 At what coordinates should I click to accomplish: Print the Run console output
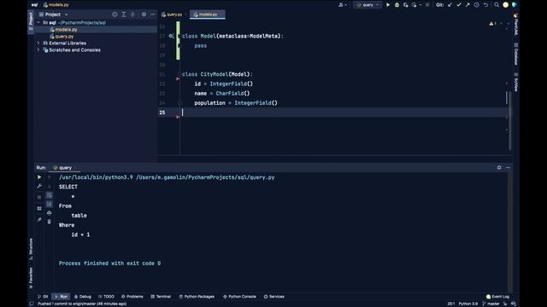coord(50,212)
